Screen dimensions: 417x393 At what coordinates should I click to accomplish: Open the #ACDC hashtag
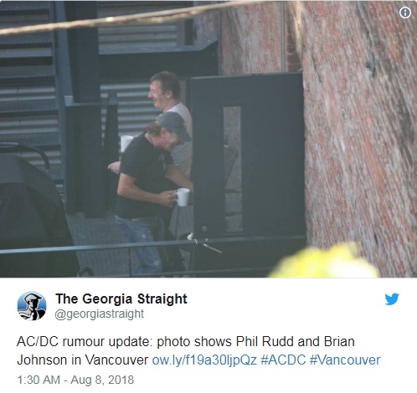point(283,360)
